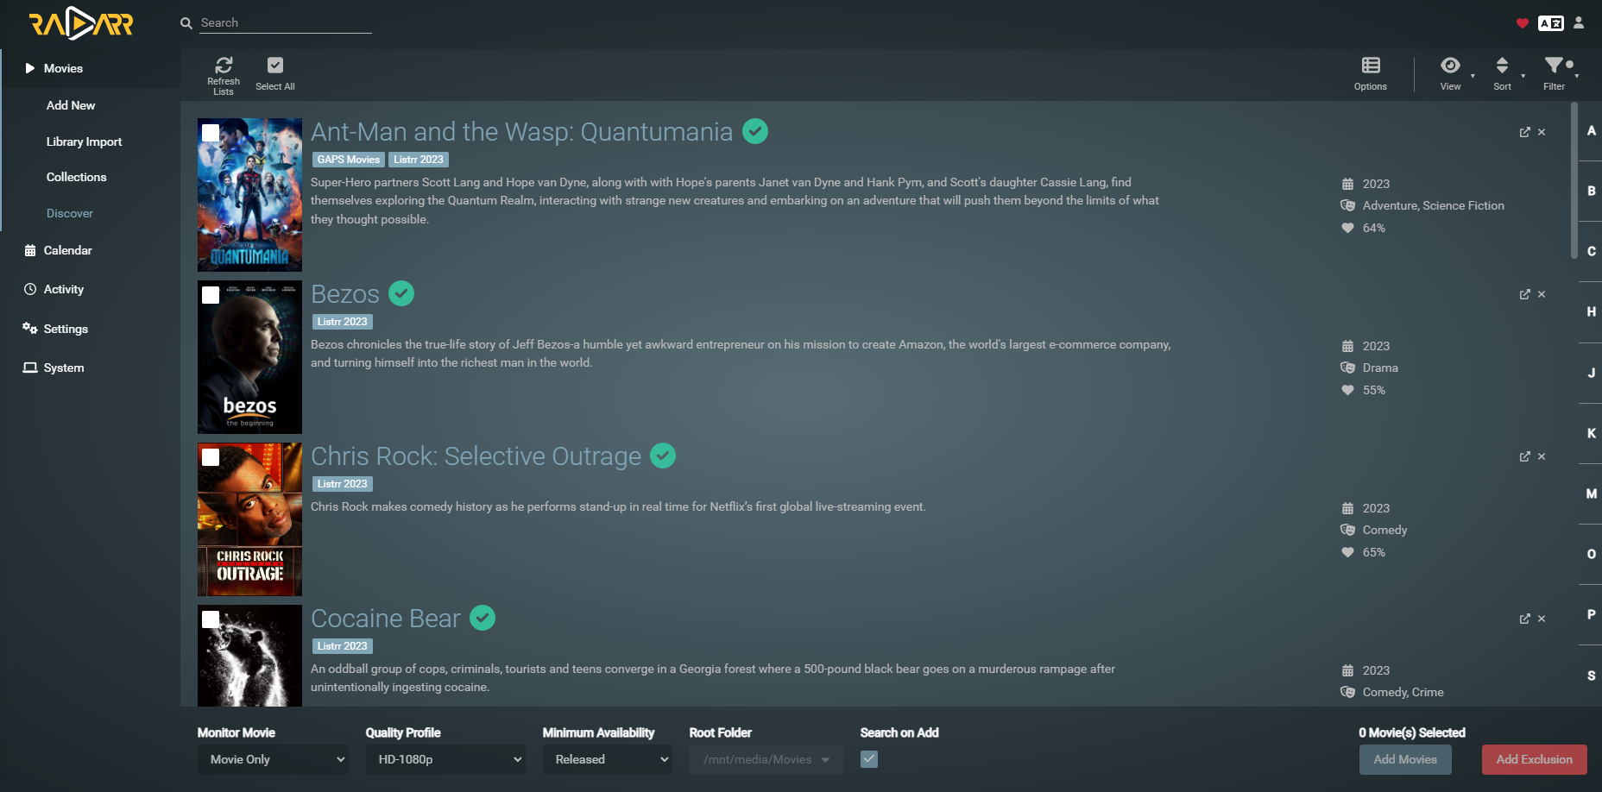Enable the Search on Add checkbox
Screen dimensions: 1602x792
click(868, 759)
